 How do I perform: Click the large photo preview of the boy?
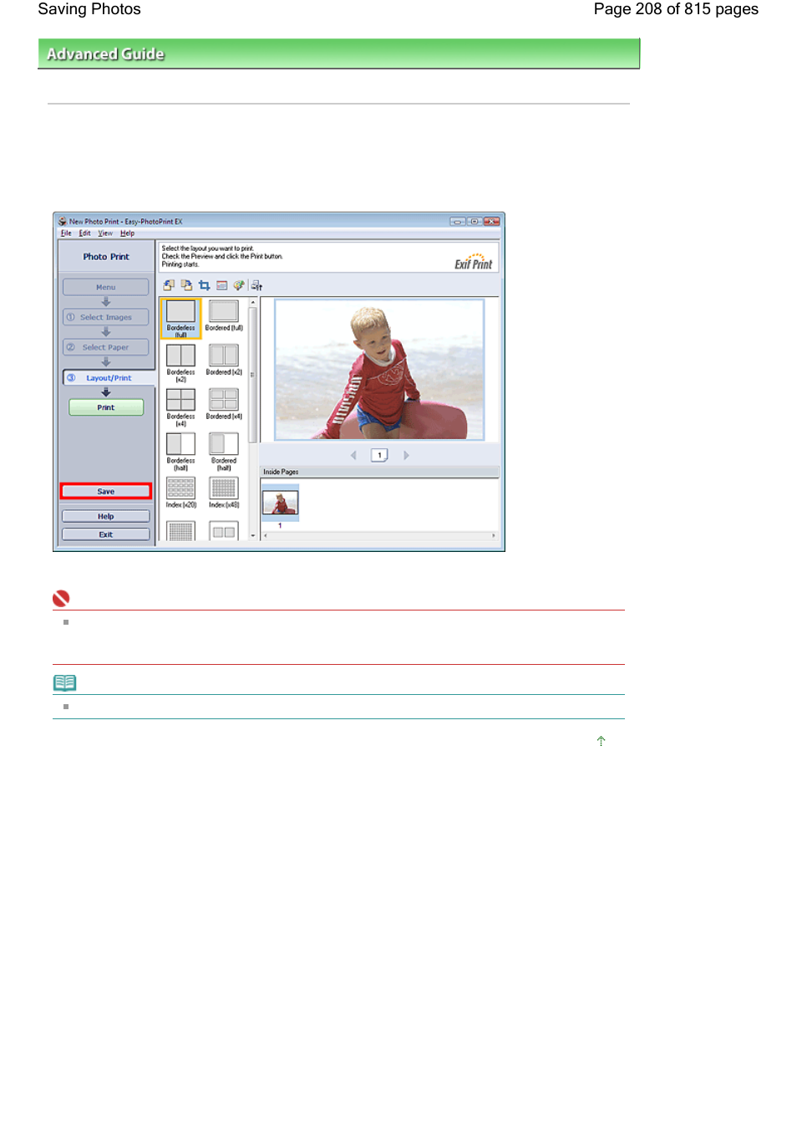click(379, 370)
